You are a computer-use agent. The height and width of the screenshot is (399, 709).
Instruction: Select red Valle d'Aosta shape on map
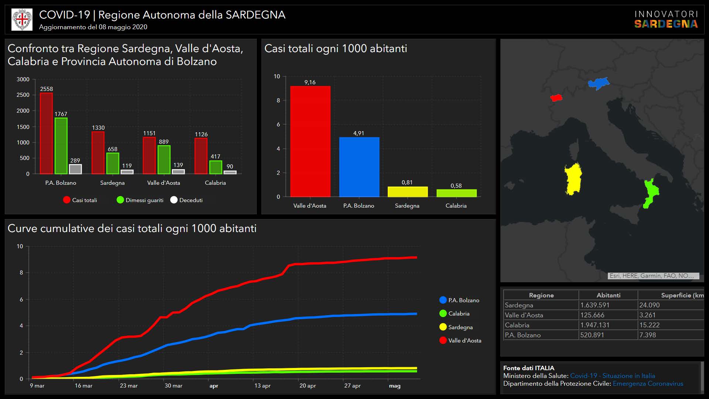click(556, 98)
